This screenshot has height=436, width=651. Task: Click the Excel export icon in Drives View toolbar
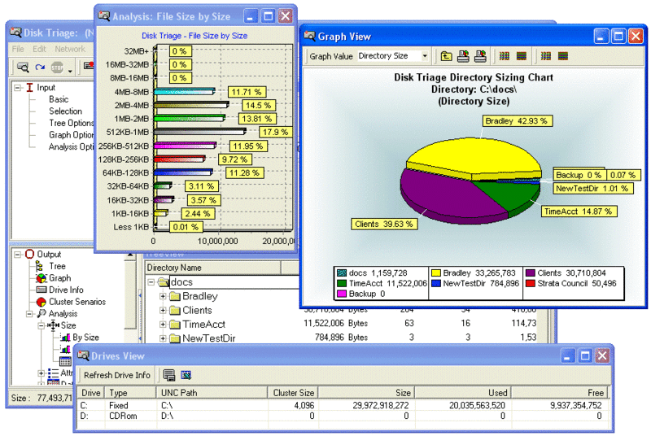[x=186, y=375]
